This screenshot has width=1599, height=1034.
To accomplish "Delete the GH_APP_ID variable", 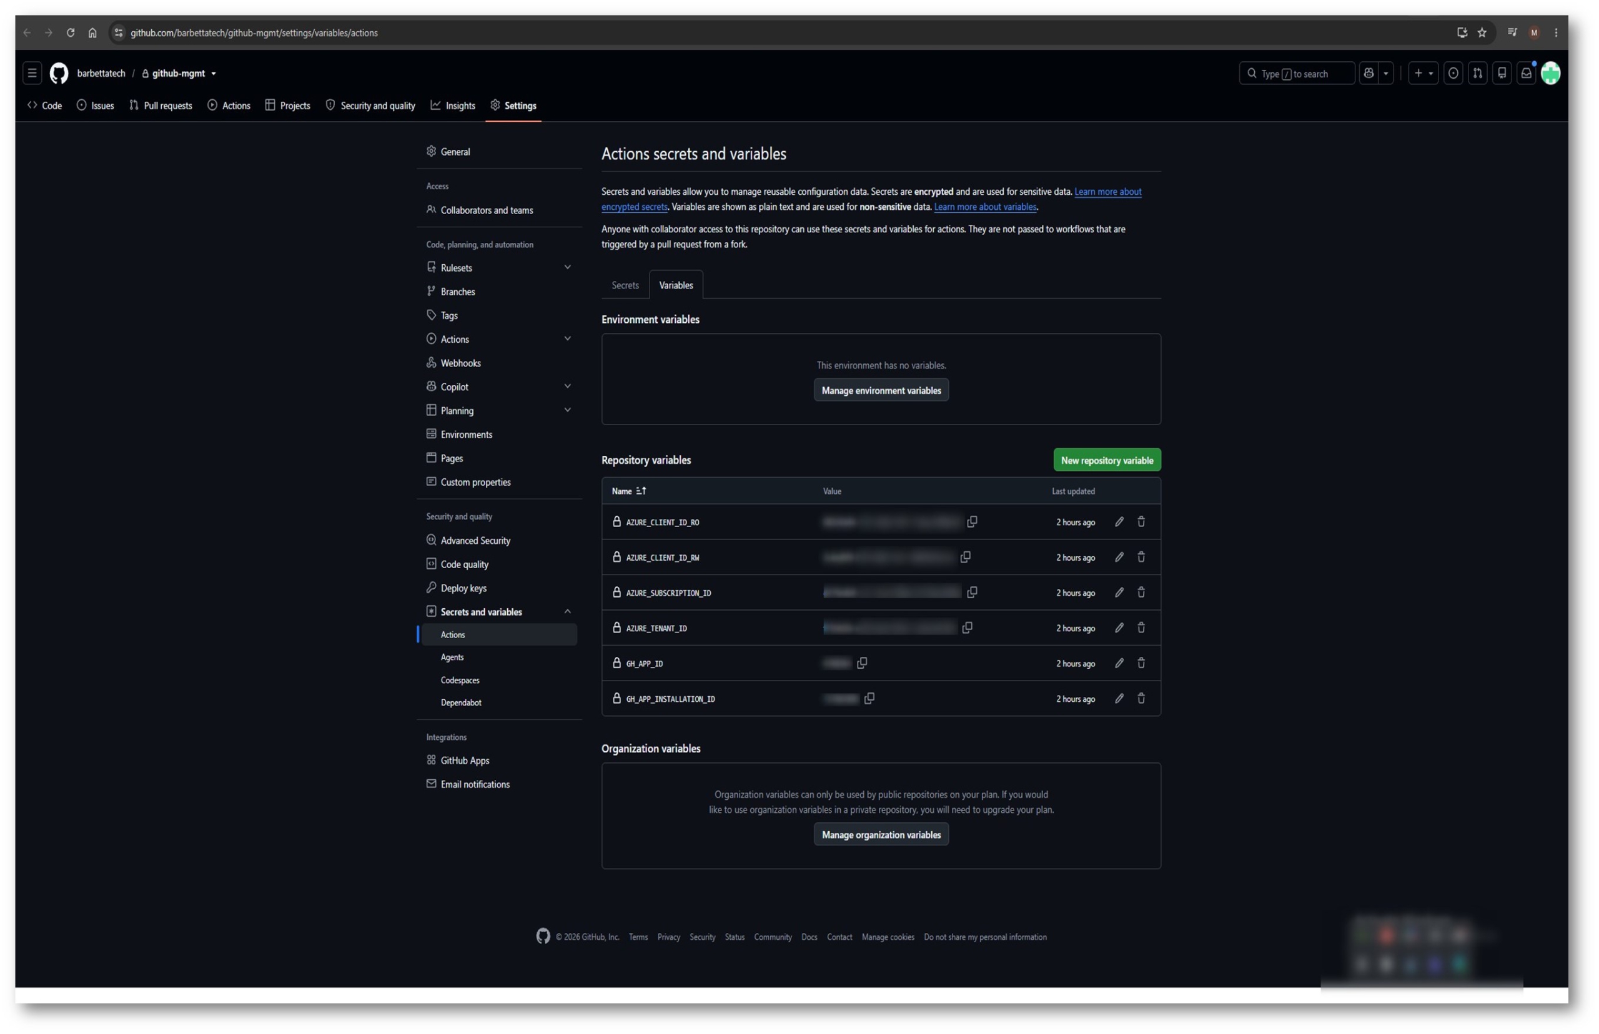I will pyautogui.click(x=1141, y=663).
